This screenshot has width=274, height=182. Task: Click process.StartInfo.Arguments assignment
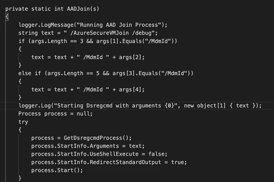pyautogui.click(x=88, y=146)
